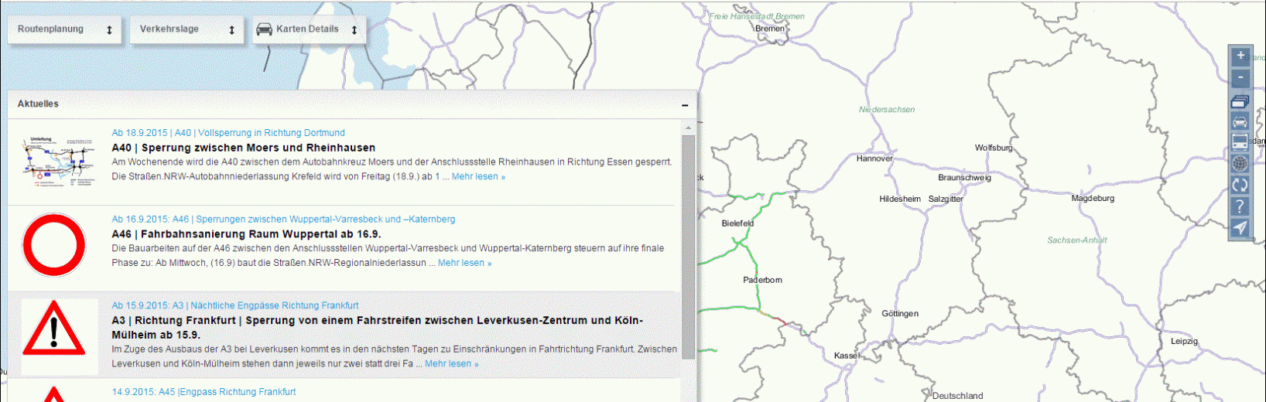
Task: Click the Braunschweig label on the map
Action: point(964,178)
